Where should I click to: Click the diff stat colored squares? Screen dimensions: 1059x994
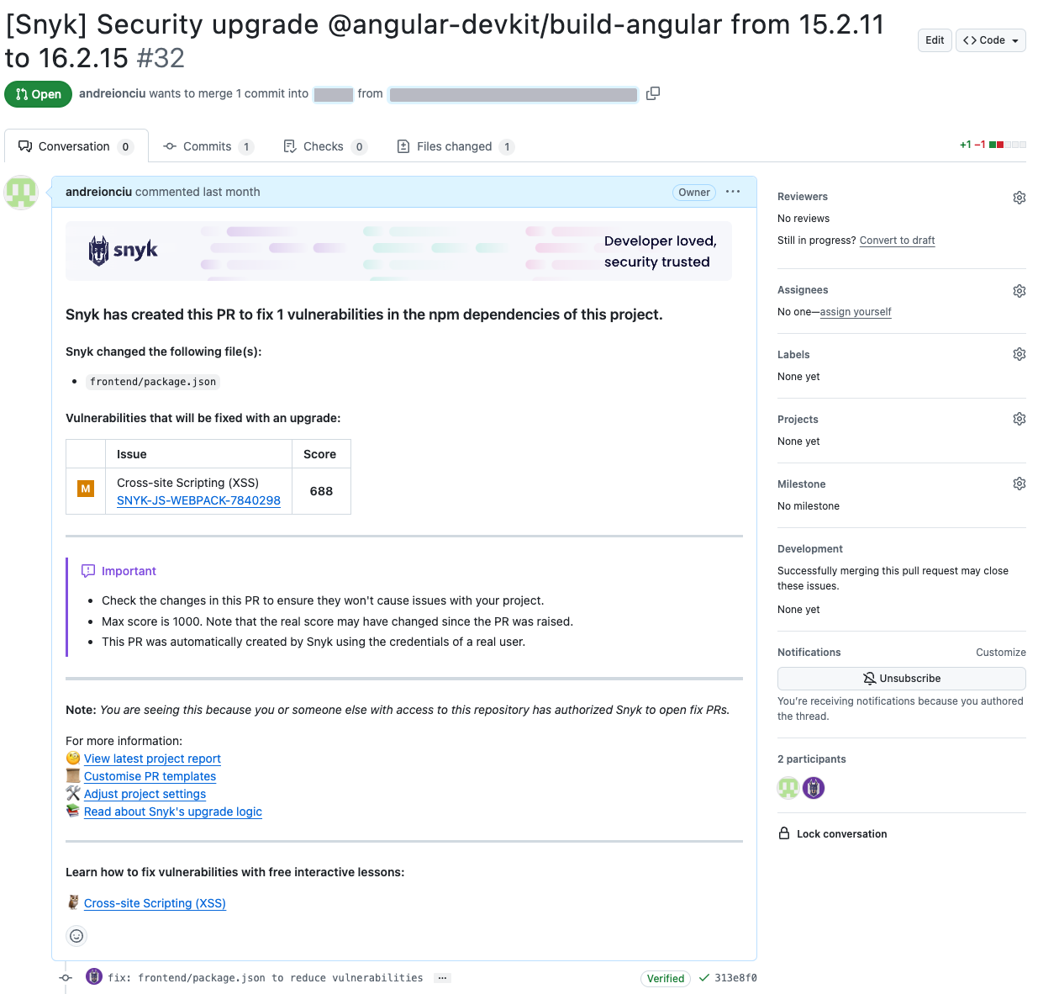pyautogui.click(x=1008, y=145)
